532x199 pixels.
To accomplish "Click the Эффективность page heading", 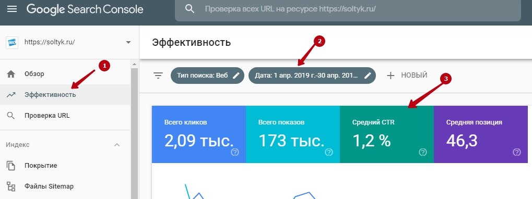I will [x=192, y=42].
